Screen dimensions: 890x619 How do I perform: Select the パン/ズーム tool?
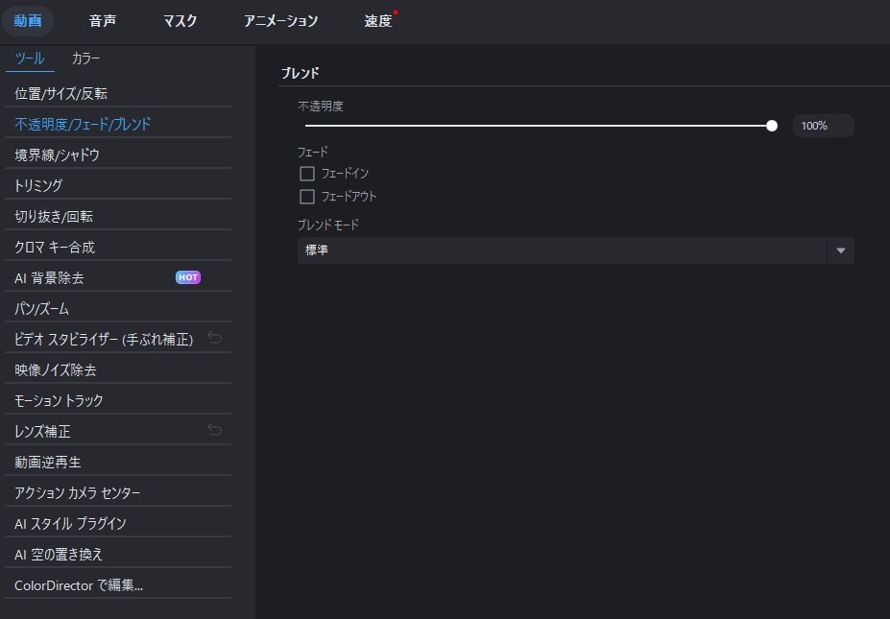click(43, 307)
